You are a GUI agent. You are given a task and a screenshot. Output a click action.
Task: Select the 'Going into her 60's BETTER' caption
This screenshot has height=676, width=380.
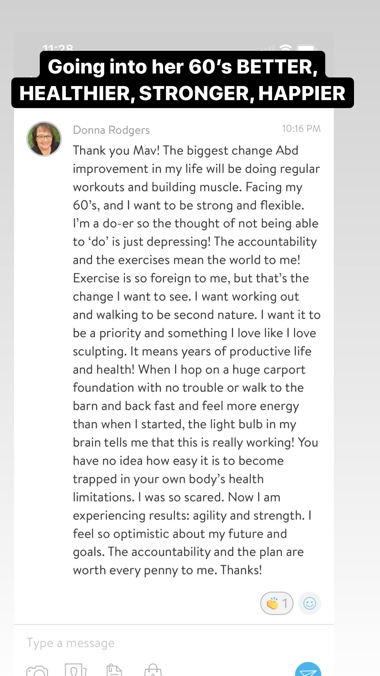point(183,66)
